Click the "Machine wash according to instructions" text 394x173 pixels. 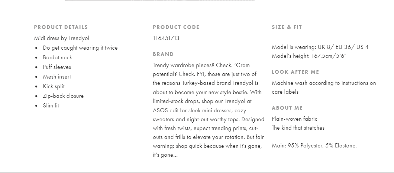tap(324, 83)
